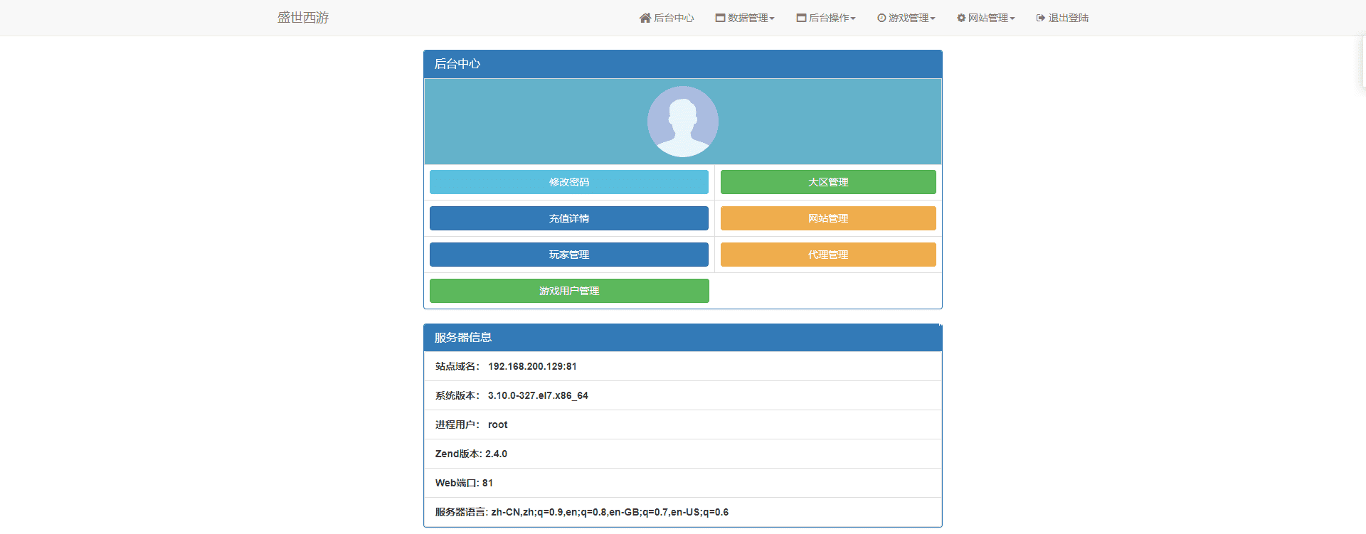Click the window icon beside 数据管理
Image resolution: width=1366 pixels, height=534 pixels.
click(x=720, y=18)
